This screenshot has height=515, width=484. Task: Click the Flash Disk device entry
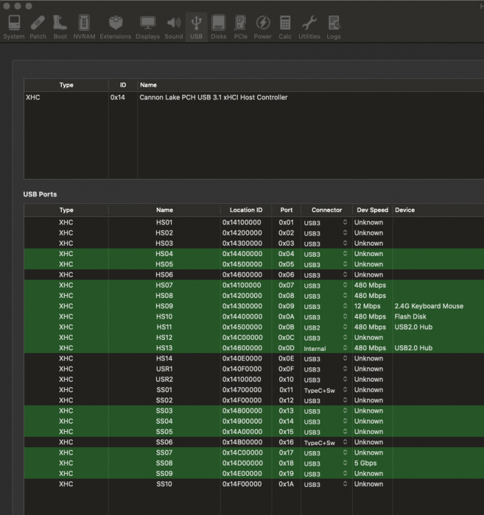(x=410, y=317)
